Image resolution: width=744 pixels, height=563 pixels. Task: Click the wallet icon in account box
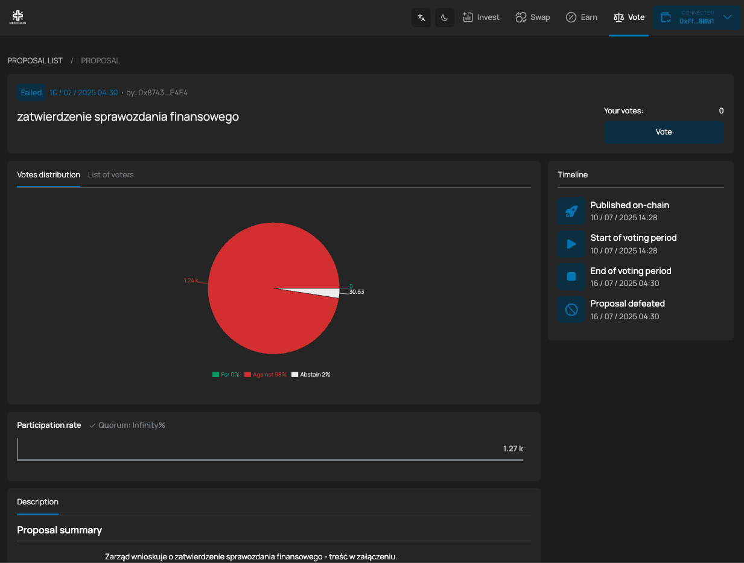click(666, 17)
